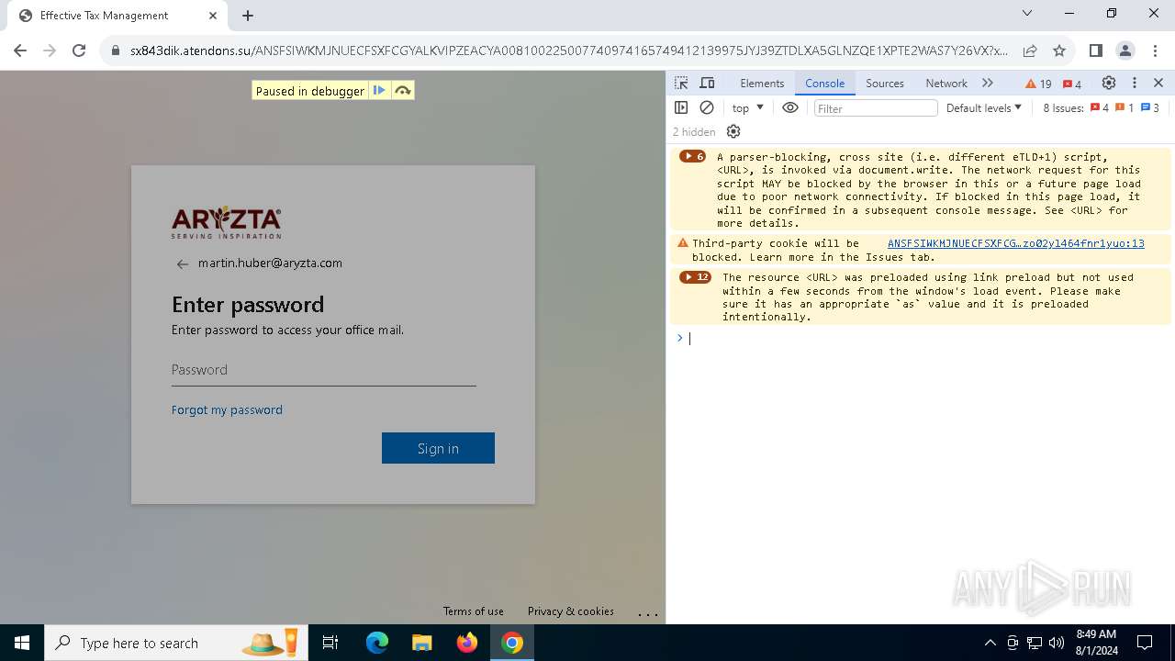This screenshot has width=1175, height=661.
Task: Open the Sources tab
Action: click(885, 83)
